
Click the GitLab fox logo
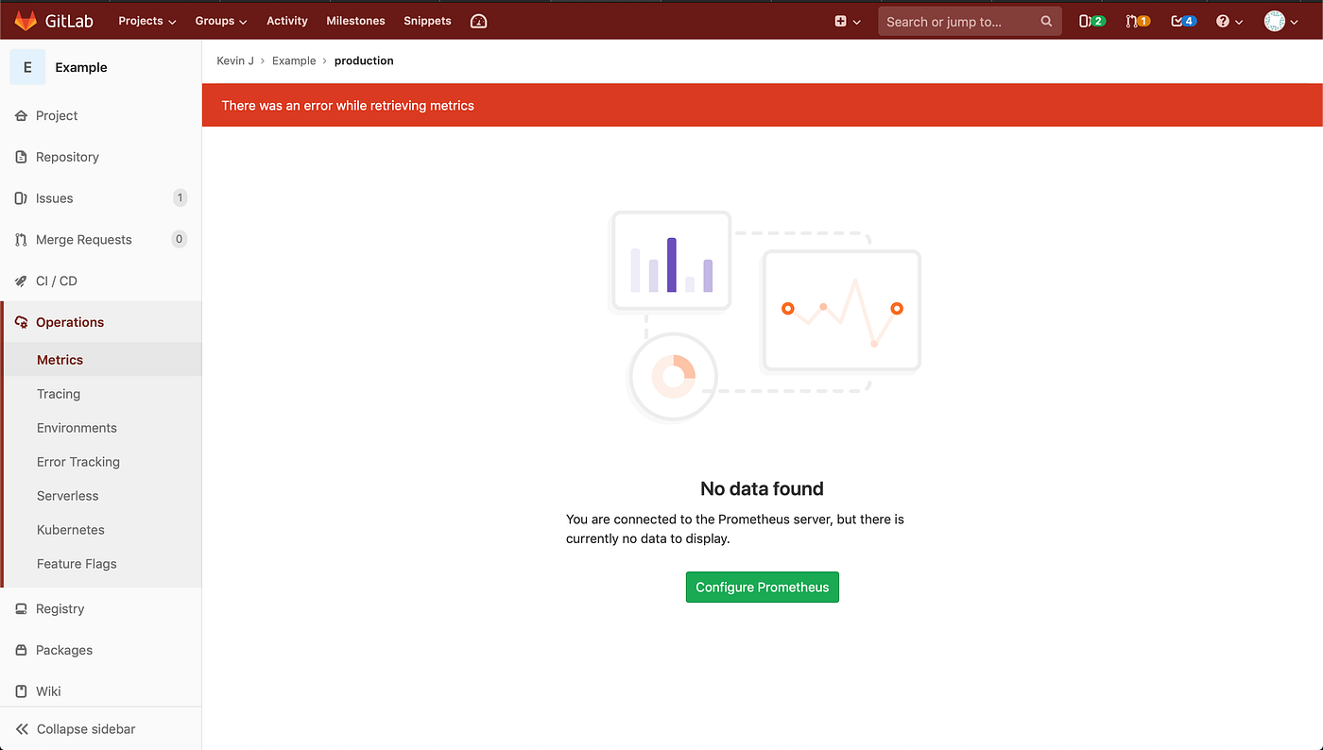[x=26, y=21]
